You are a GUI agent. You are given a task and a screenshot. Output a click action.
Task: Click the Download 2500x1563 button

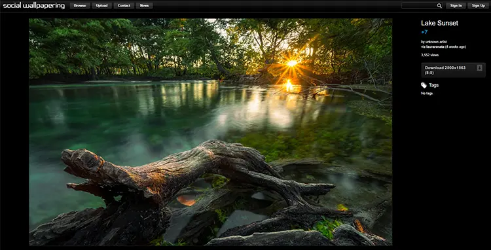coord(453,70)
